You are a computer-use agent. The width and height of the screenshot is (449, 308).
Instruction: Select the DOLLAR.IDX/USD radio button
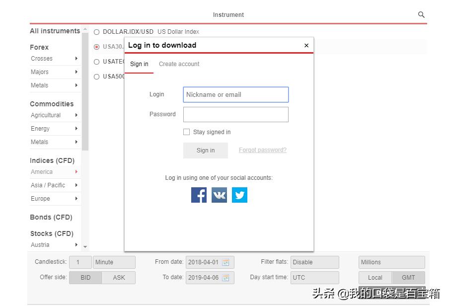(97, 31)
